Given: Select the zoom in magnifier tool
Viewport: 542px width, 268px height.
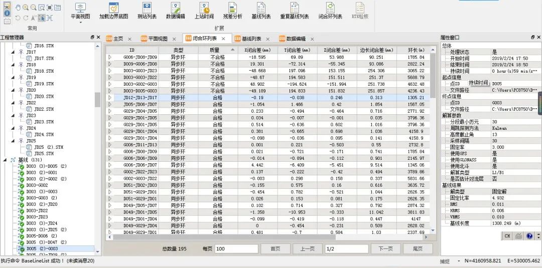Looking at the screenshot, I should [26, 8].
